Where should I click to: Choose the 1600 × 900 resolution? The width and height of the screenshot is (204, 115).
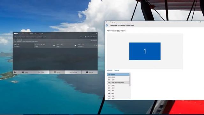click(x=118, y=91)
